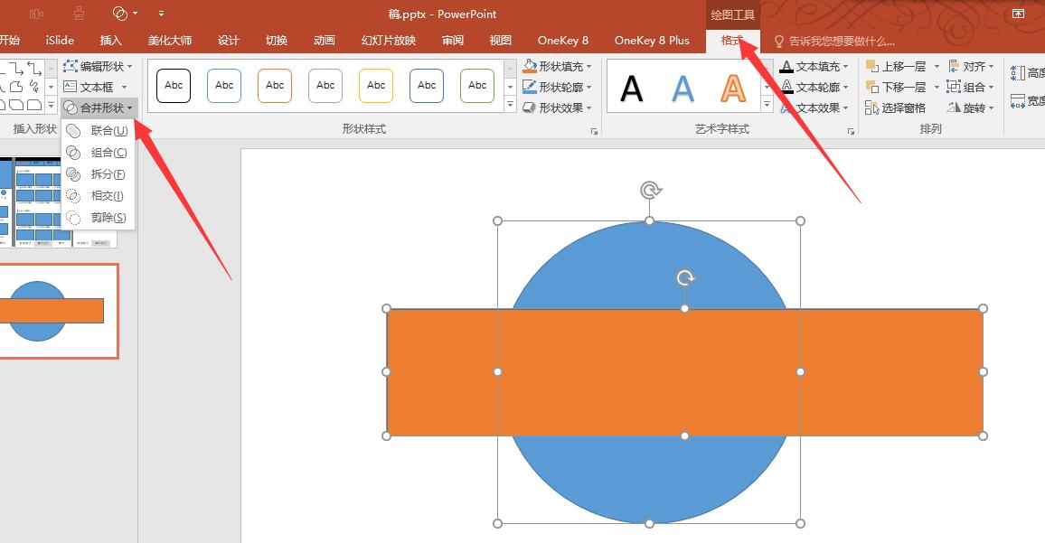1045x543 pixels.
Task: Collapse the 合并形状 dropdown
Action: coord(99,108)
